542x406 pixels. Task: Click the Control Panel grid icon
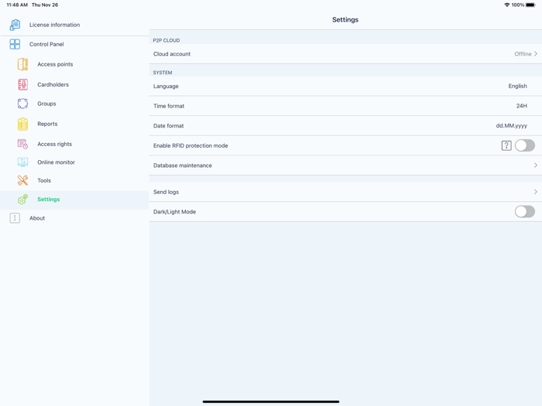(x=15, y=44)
